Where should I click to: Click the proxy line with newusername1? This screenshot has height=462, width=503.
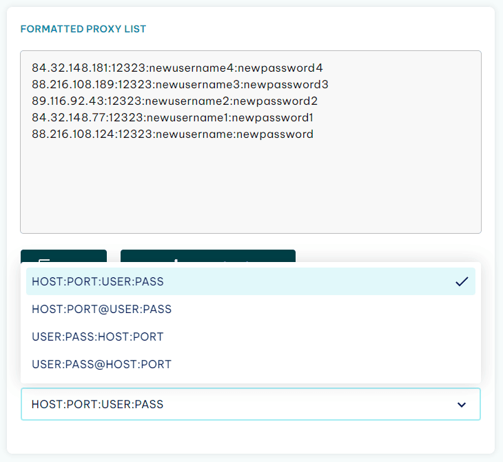pos(172,117)
